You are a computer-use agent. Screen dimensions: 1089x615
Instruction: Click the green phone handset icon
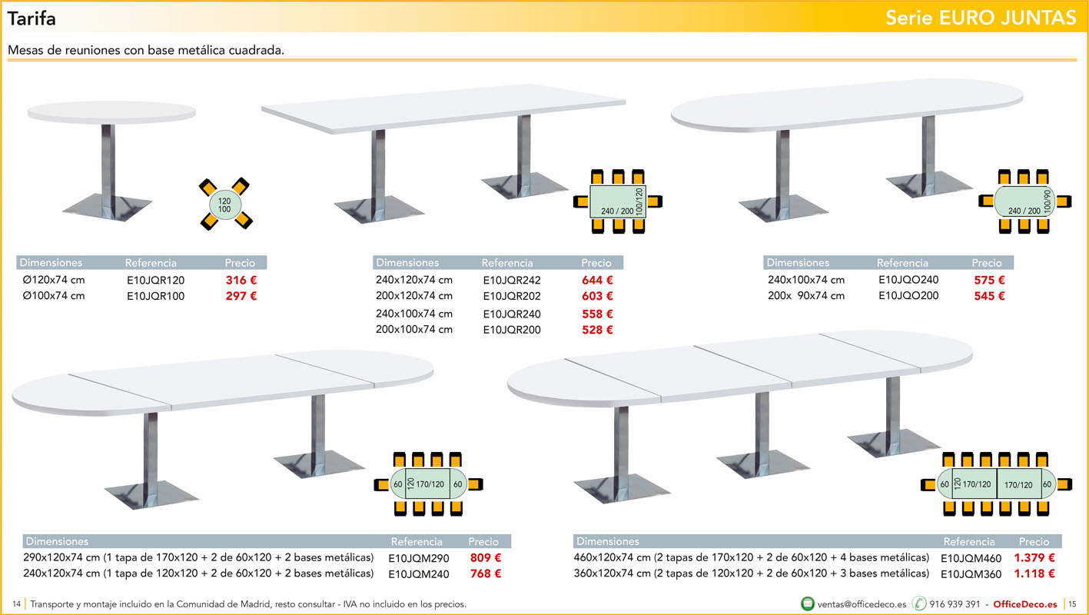918,603
